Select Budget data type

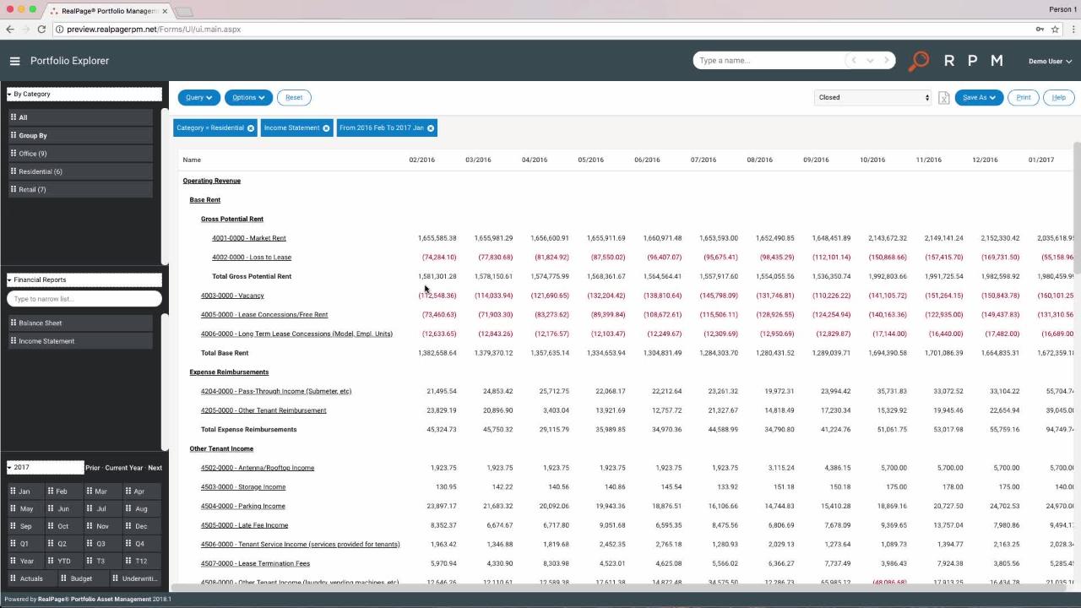[81, 578]
